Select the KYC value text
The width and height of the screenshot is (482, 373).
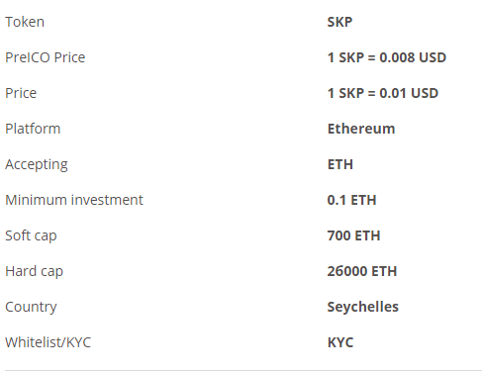click(340, 342)
